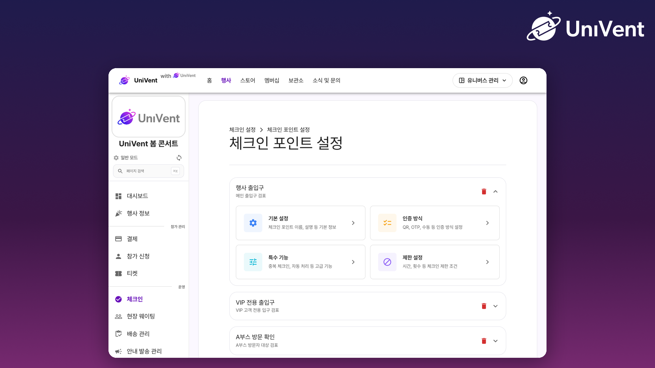Screen dimensions: 655x368
Task: Open the user account profile icon
Action: (x=523, y=80)
